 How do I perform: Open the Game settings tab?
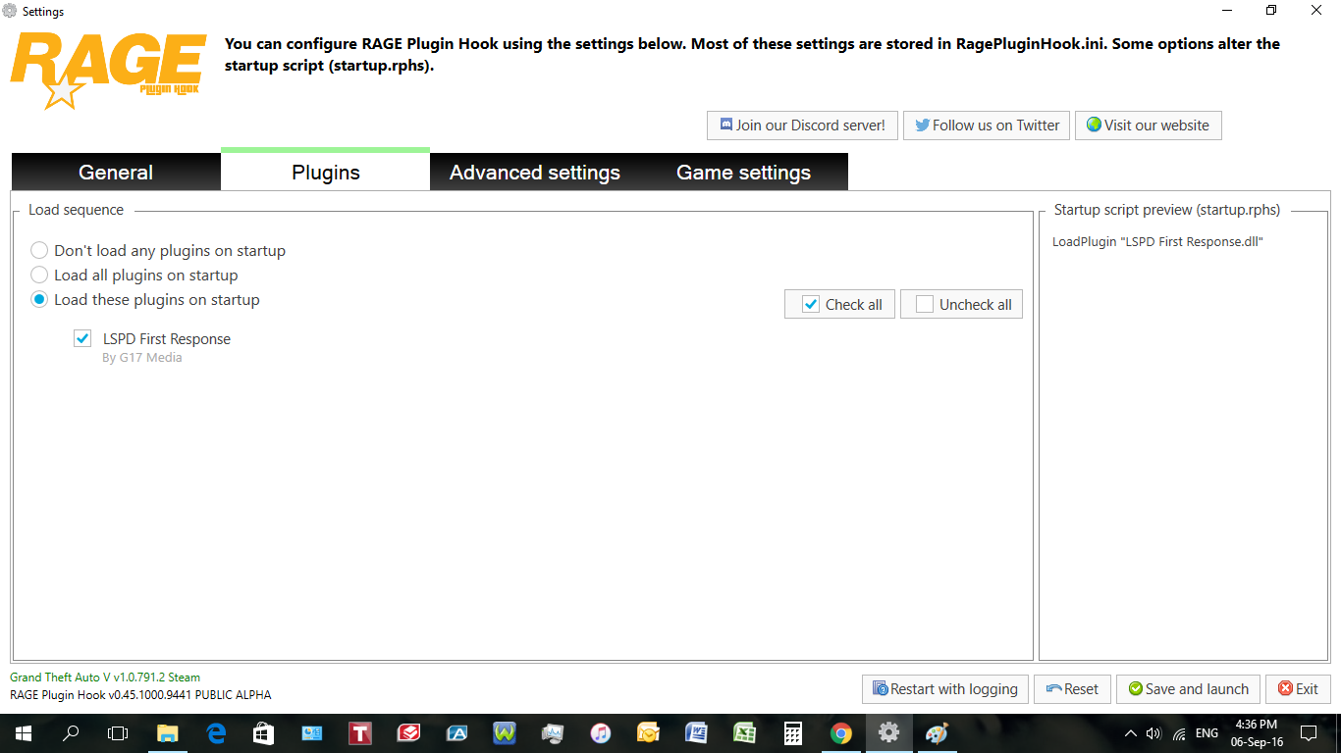click(x=743, y=173)
